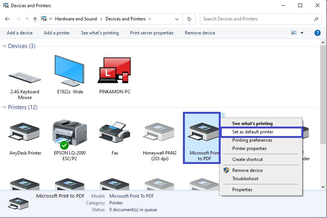Collapse the Devices (3) group

coord(5,46)
